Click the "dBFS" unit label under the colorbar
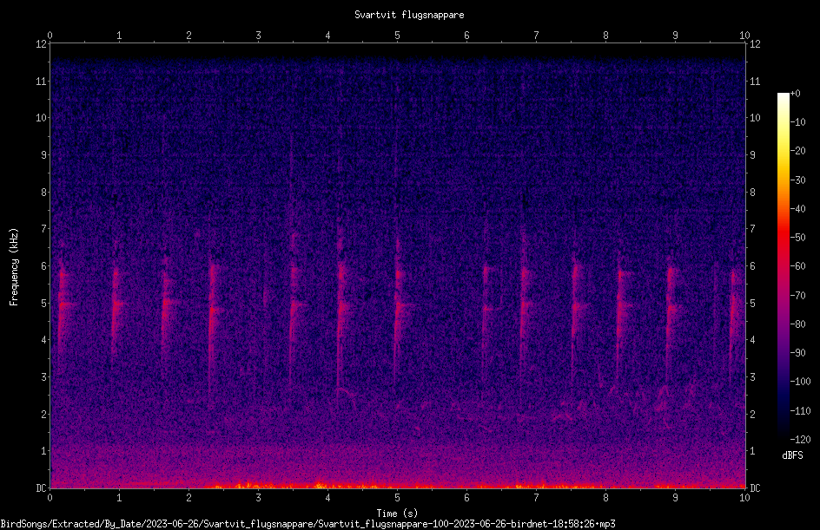820x530 pixels. tap(792, 455)
